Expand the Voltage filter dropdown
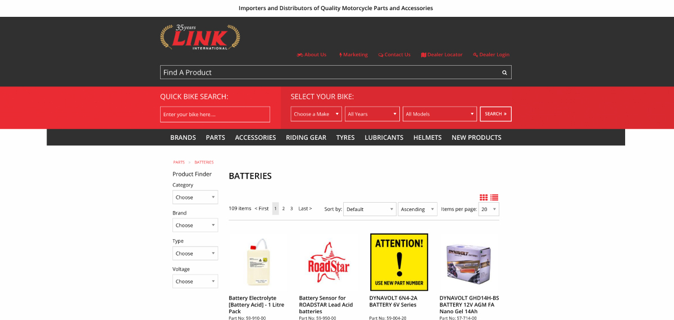 (x=195, y=281)
